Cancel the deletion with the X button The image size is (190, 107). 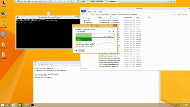pos(114,32)
